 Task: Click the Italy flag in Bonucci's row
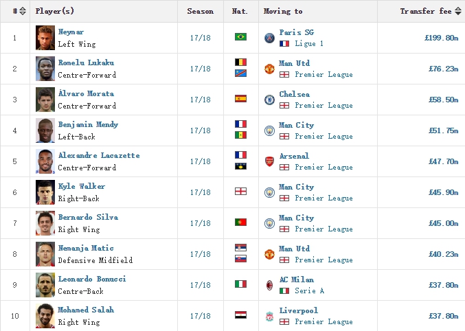[240, 284]
